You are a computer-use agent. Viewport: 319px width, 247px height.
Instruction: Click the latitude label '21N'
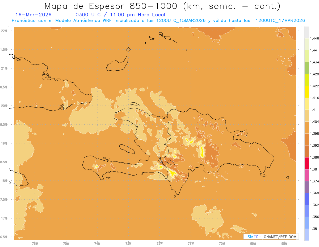[x=4, y=68]
